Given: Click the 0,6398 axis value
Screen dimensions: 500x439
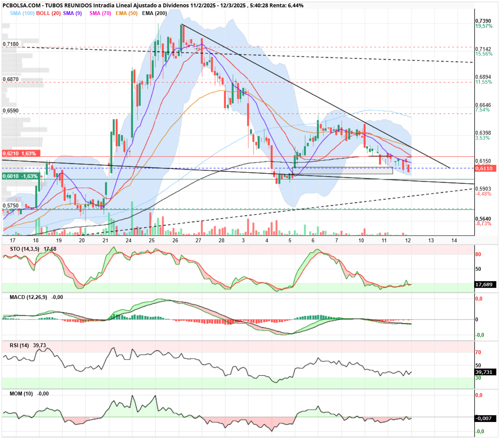Looking at the screenshot, I should tap(483, 133).
